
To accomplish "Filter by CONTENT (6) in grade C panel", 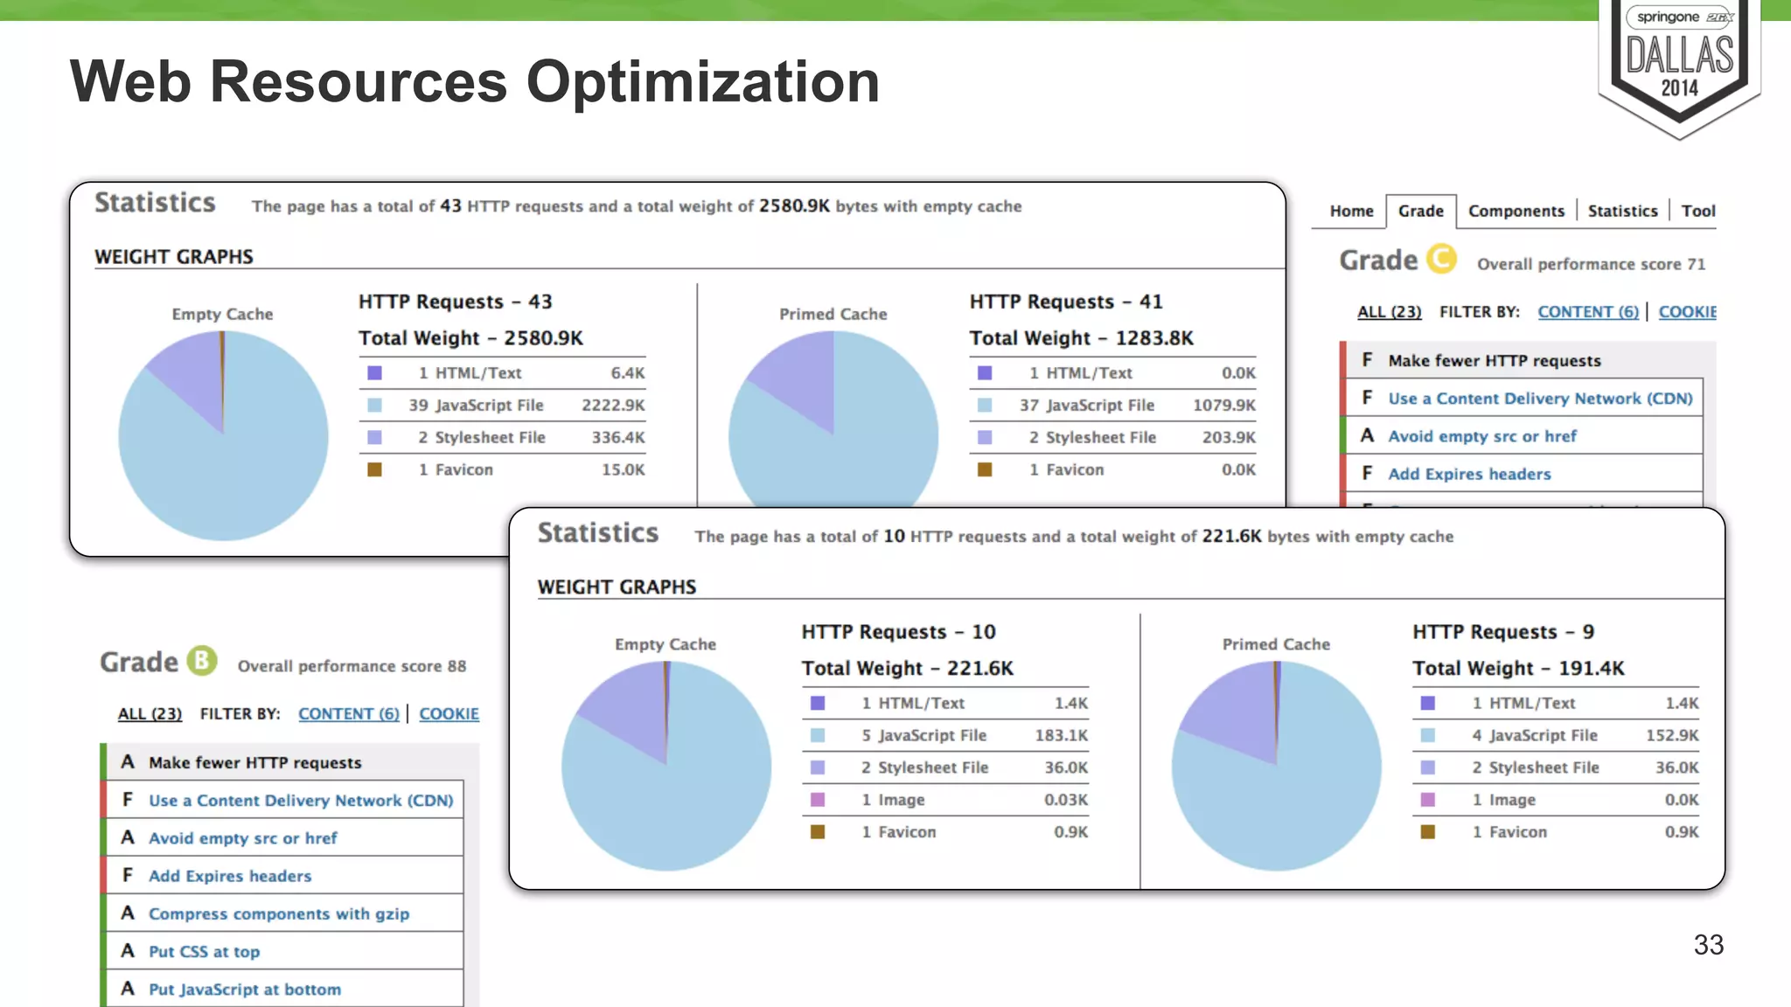I will (x=1588, y=312).
